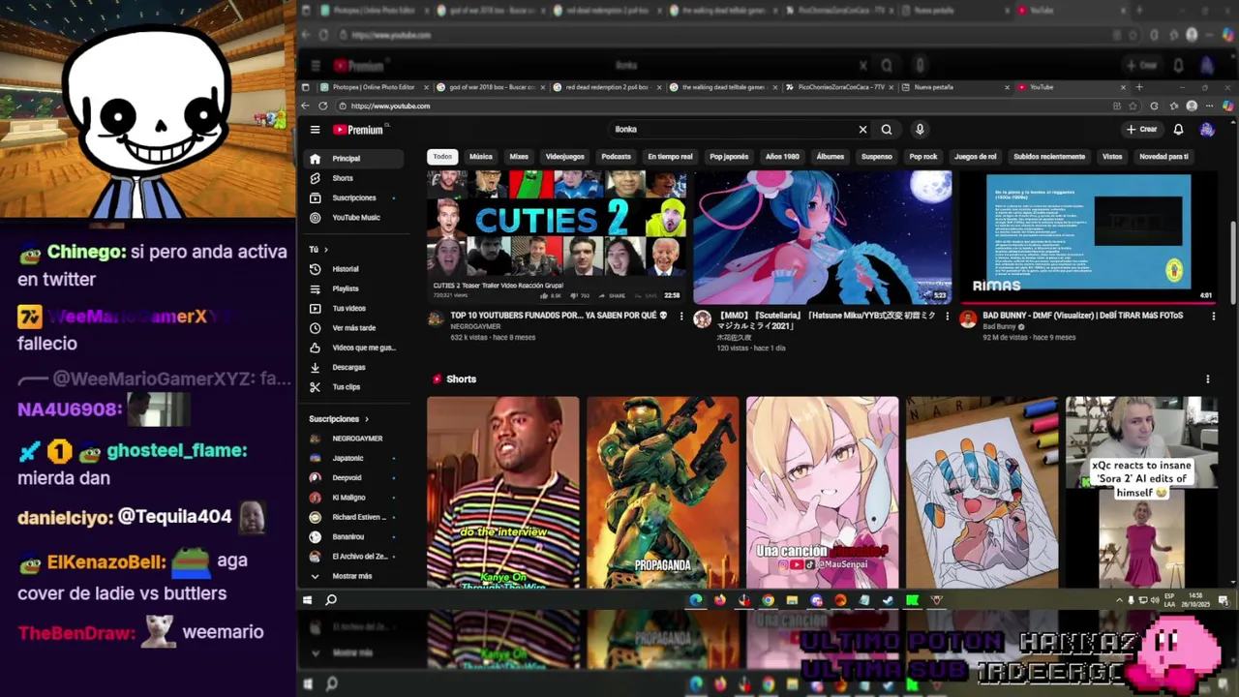1239x697 pixels.
Task: Open Descargas in the sidebar
Action: pos(351,367)
